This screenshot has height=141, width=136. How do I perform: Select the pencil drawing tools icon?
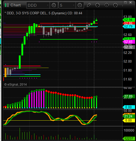point(89,5)
